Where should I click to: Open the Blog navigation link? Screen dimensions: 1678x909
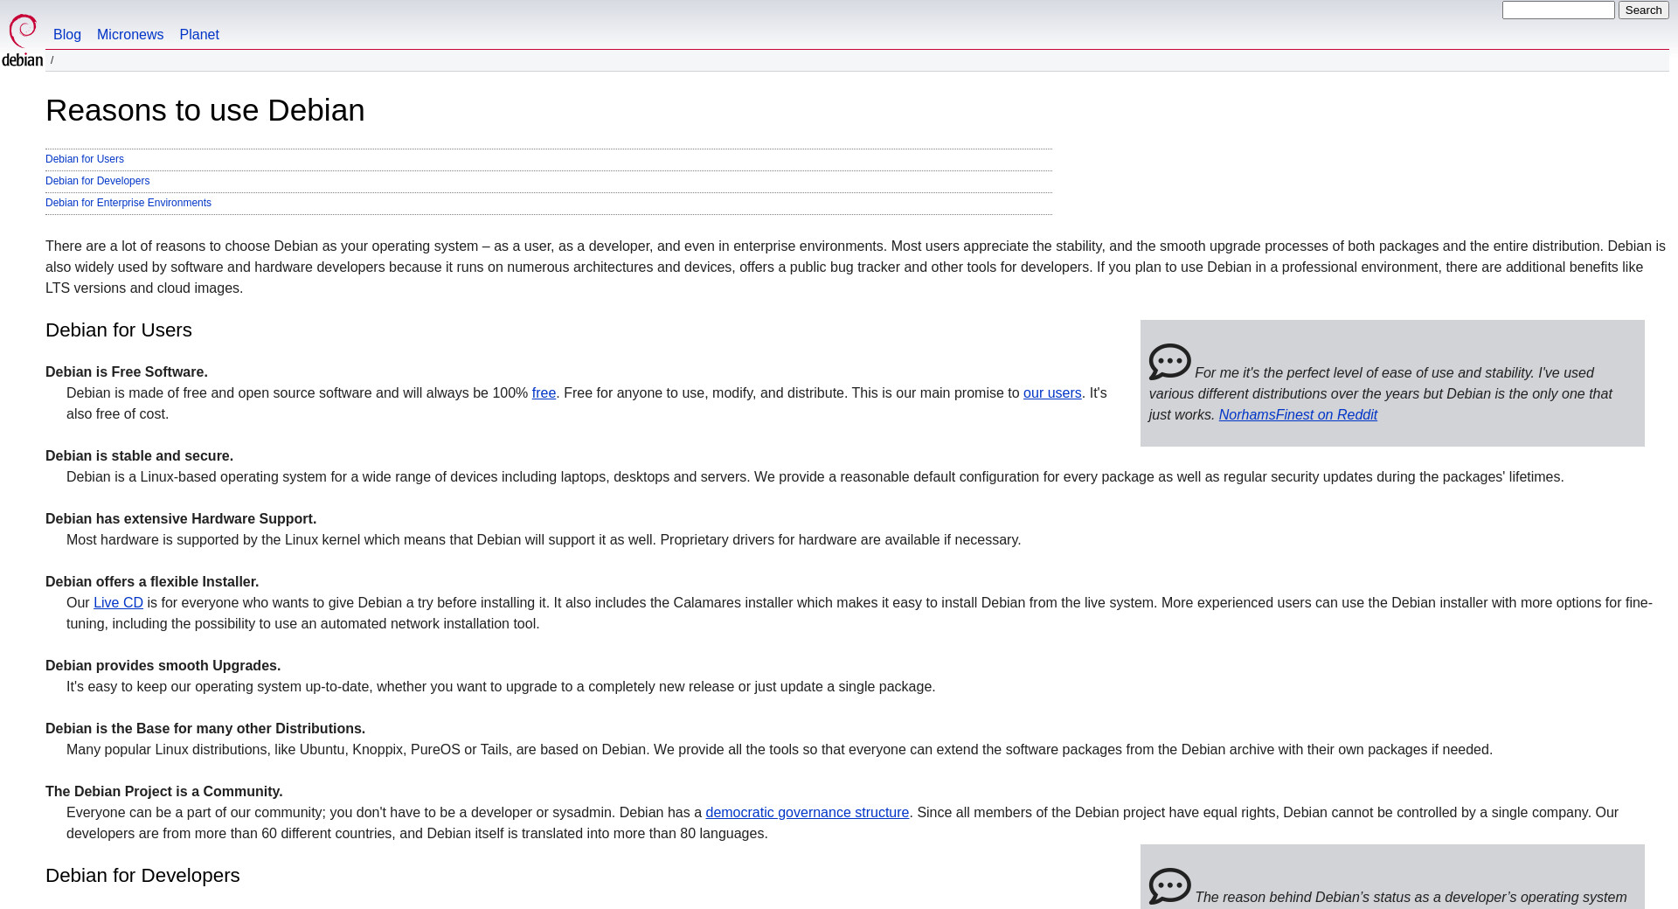tap(67, 35)
